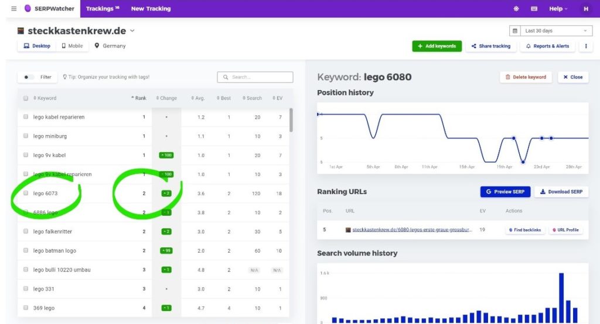Click the keyword search input field
This screenshot has width=600, height=324.
pyautogui.click(x=255, y=77)
